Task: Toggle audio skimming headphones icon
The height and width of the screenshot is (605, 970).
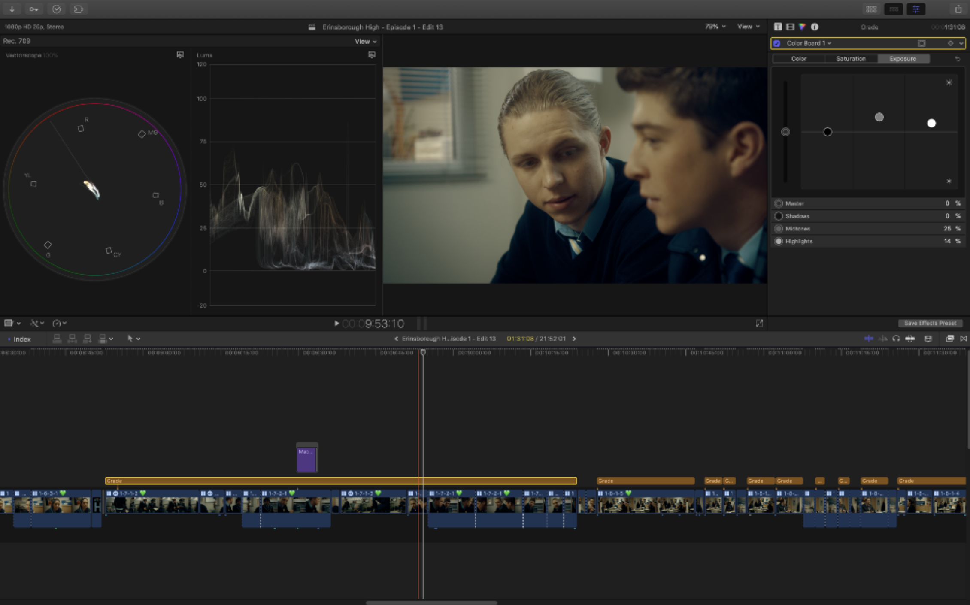Action: click(x=896, y=339)
